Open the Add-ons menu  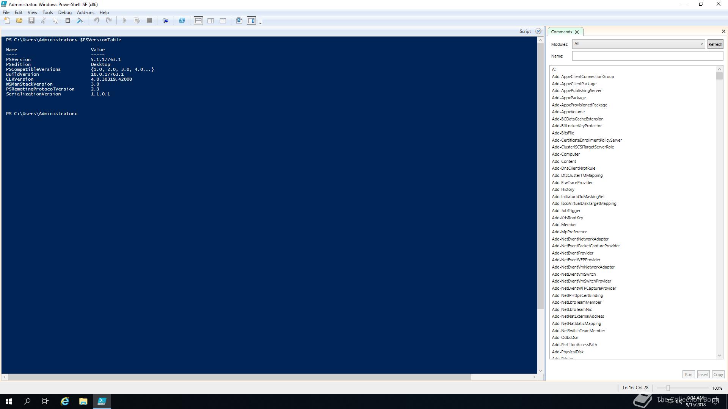click(x=85, y=12)
